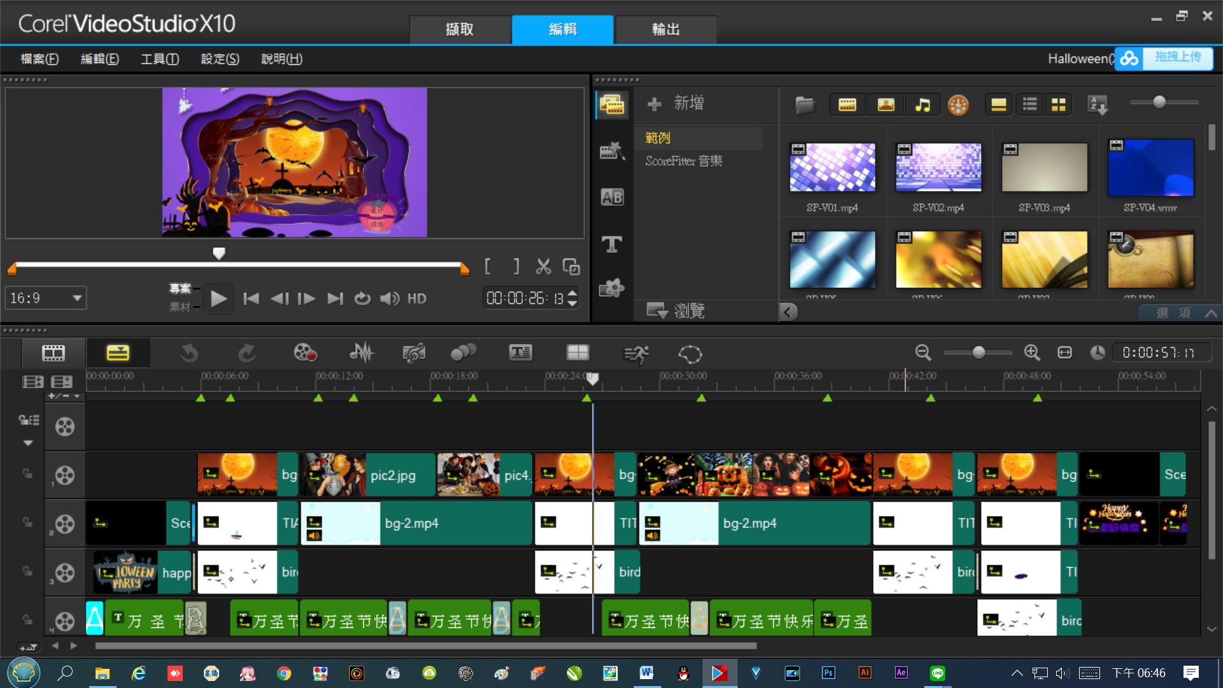
Task: Open the Sound Mixer
Action: point(362,353)
